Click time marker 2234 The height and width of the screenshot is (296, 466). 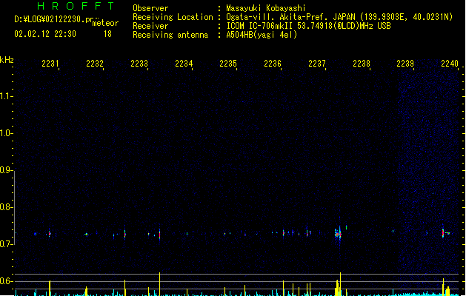point(184,63)
